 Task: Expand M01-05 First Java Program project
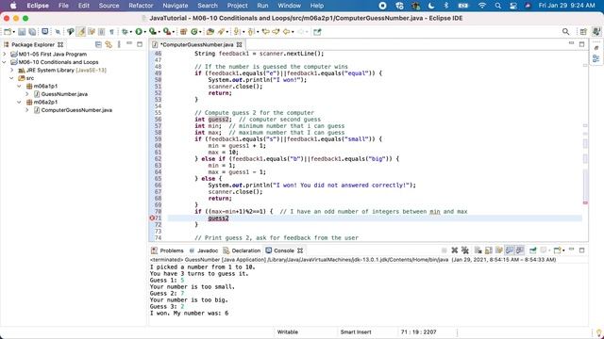tap(5, 55)
